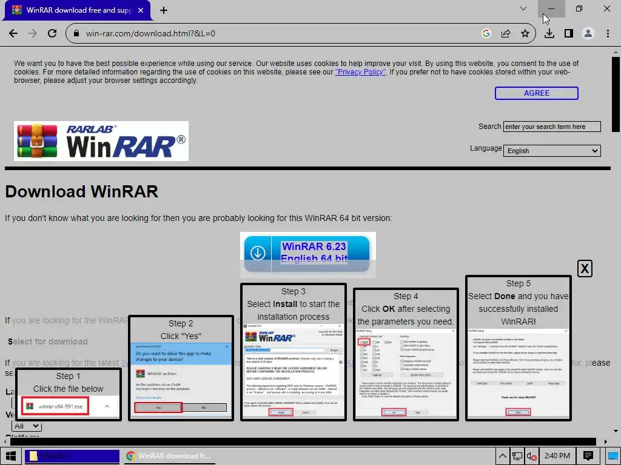The height and width of the screenshot is (465, 621).
Task: Show hidden system tray icons
Action: coord(503,456)
